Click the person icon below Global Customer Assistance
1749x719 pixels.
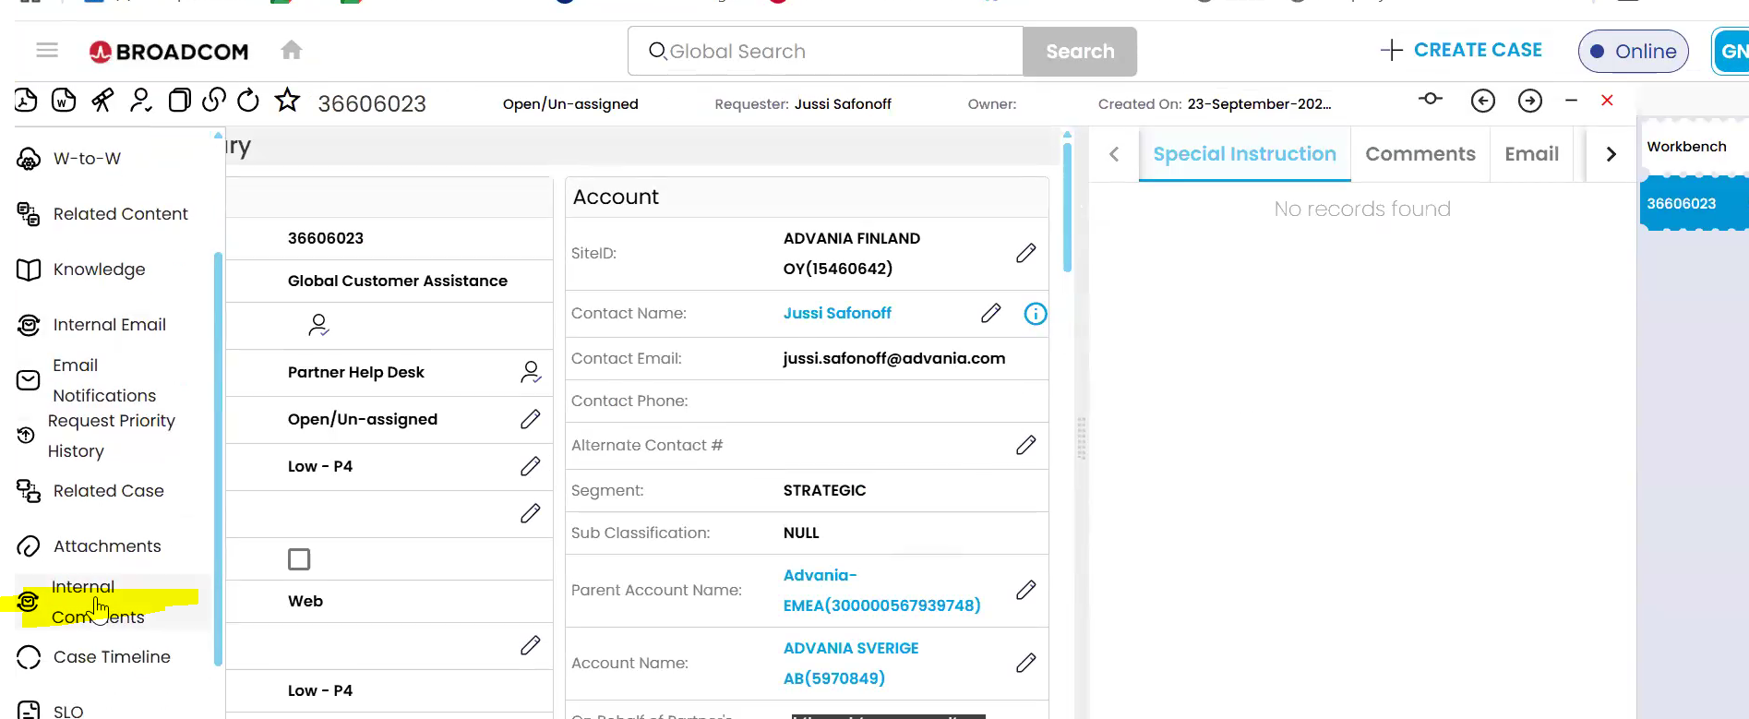(318, 325)
